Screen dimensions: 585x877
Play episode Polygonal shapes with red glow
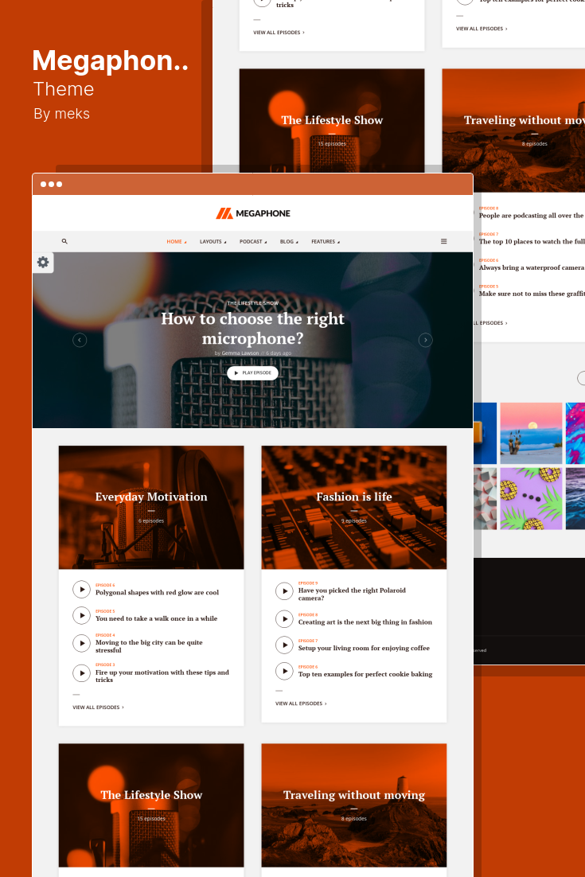tap(82, 590)
